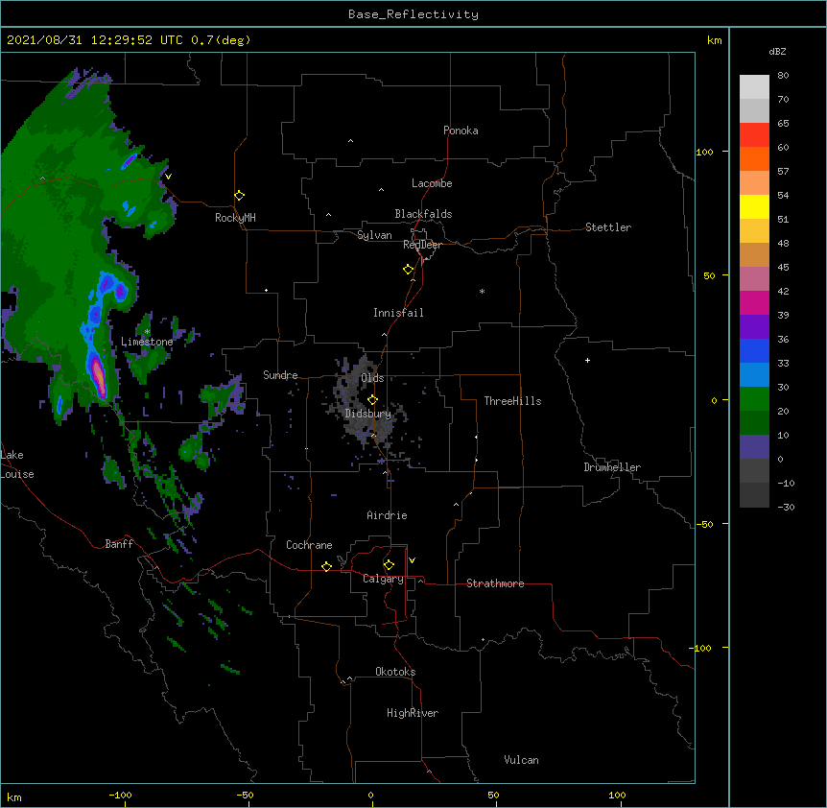Click the white caret marker west of Lacombe
Viewport: 827px width, 808px height.
click(x=381, y=190)
